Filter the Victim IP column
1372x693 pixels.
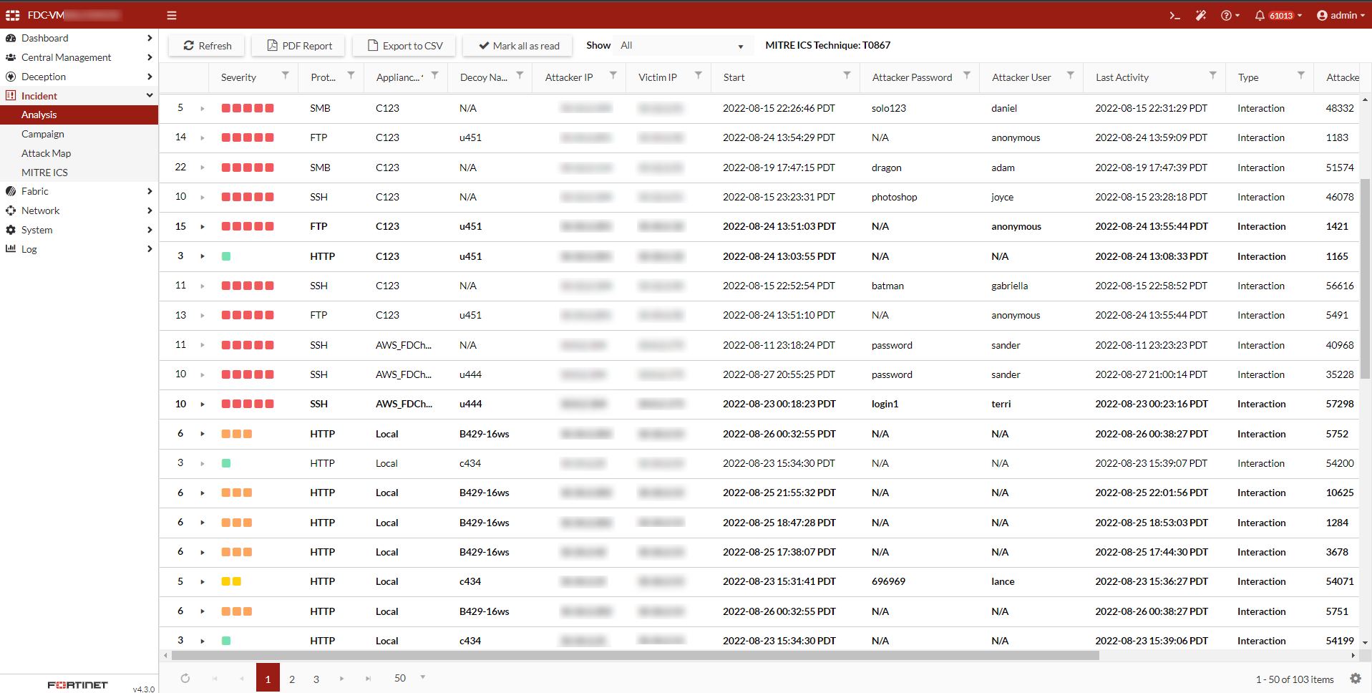699,75
